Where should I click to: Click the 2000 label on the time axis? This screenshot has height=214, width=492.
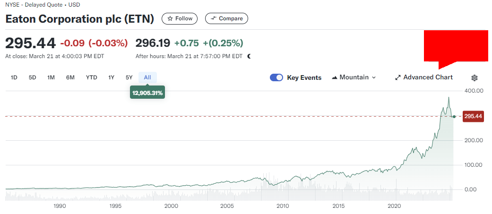[x=171, y=206]
